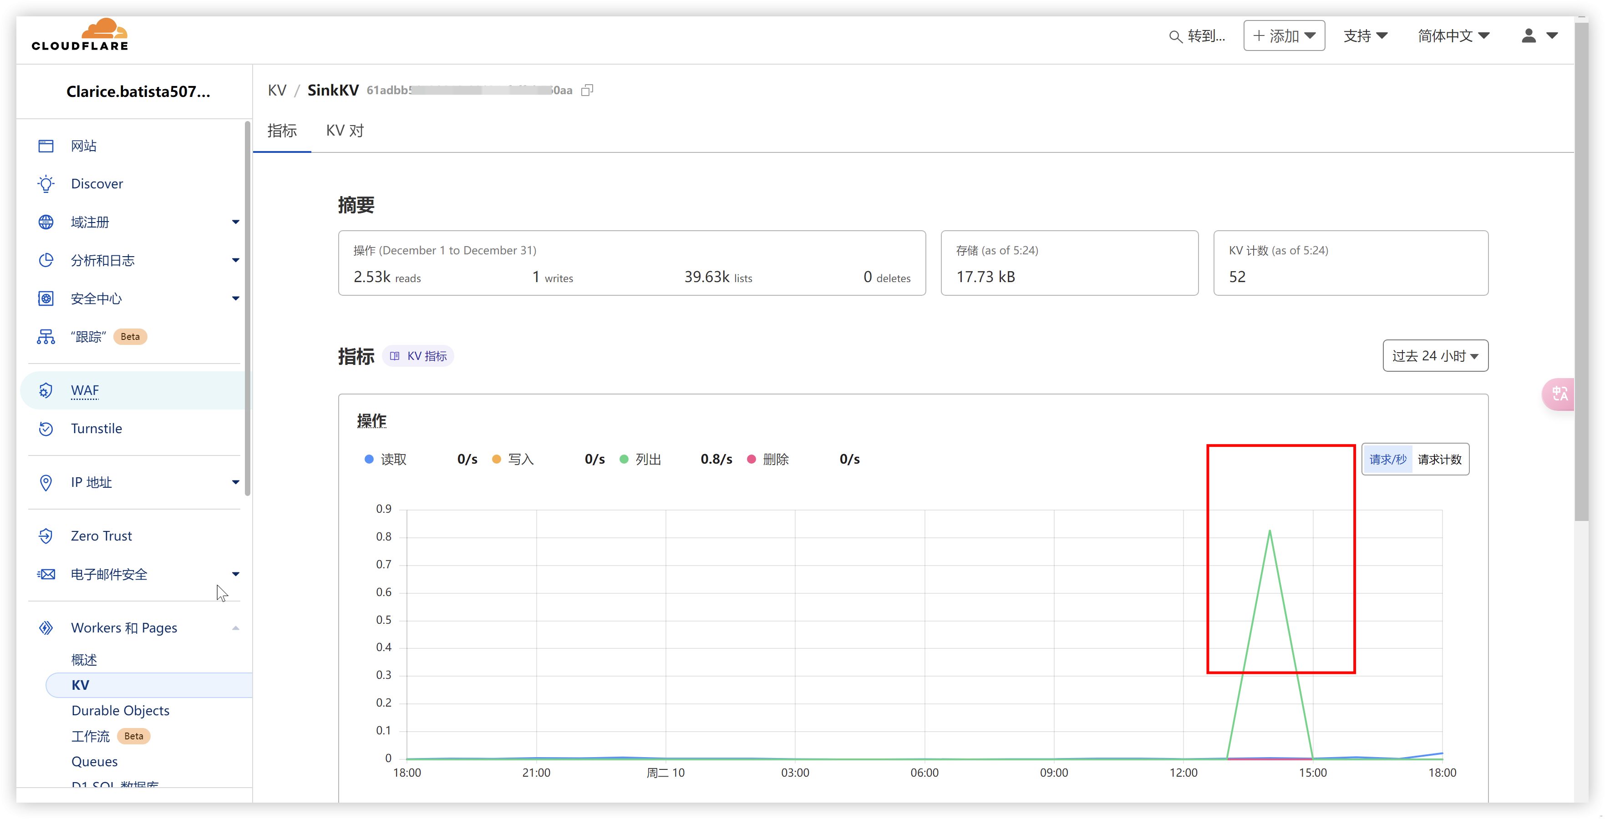Open the user account profile icon
Viewport: 1605px width, 819px height.
point(1529,36)
